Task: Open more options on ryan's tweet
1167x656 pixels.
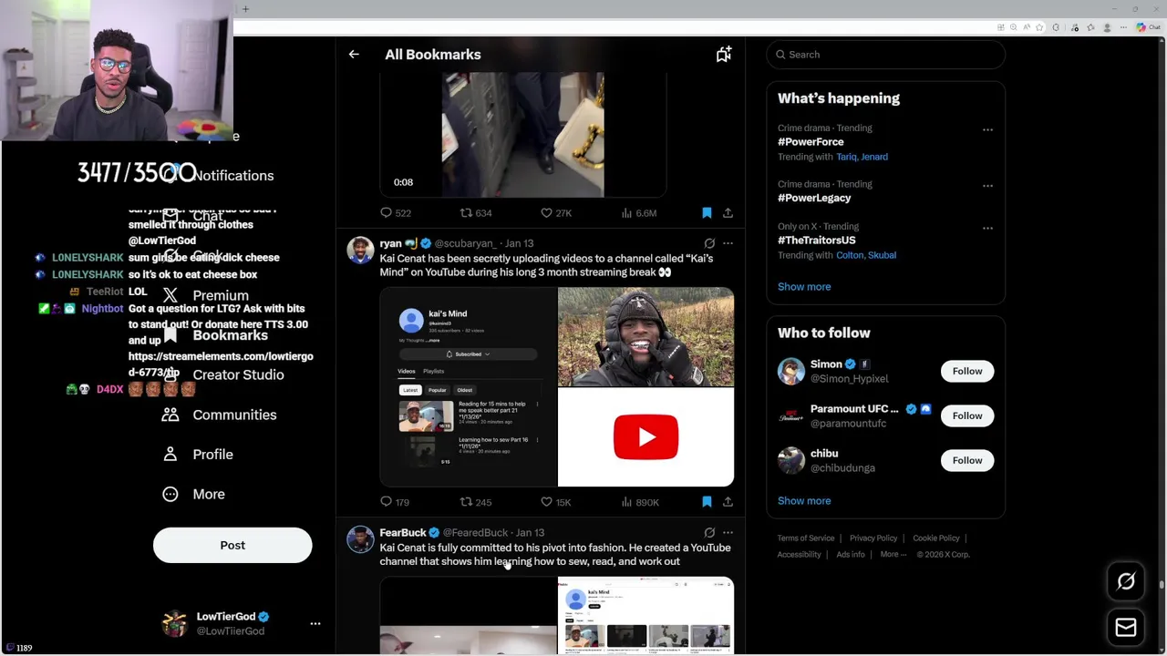Action: [x=728, y=243]
